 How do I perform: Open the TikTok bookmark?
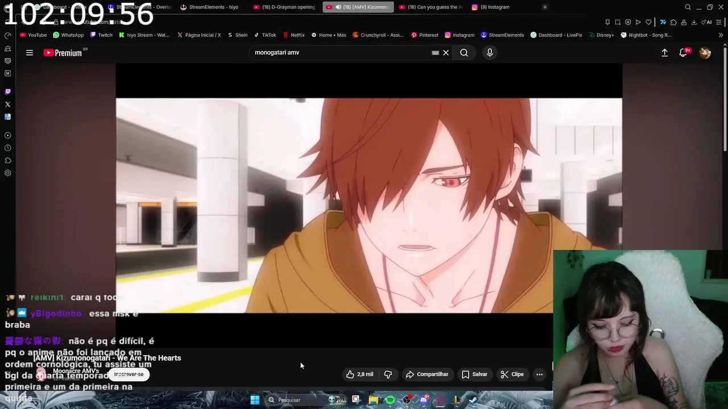click(x=264, y=35)
